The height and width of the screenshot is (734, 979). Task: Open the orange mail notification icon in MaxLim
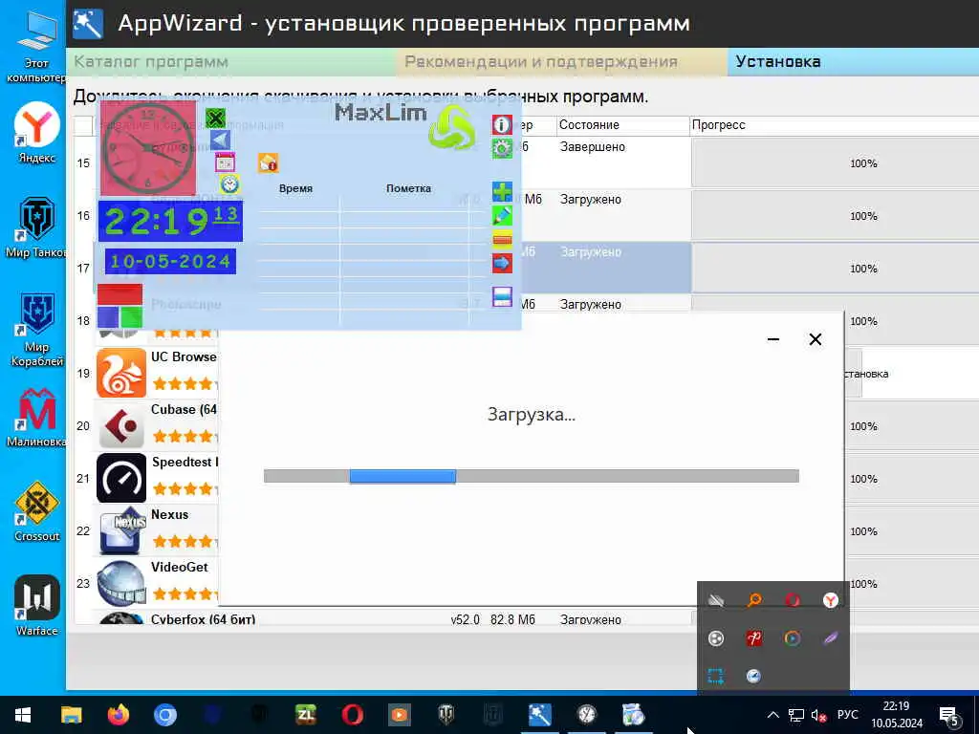coord(268,162)
